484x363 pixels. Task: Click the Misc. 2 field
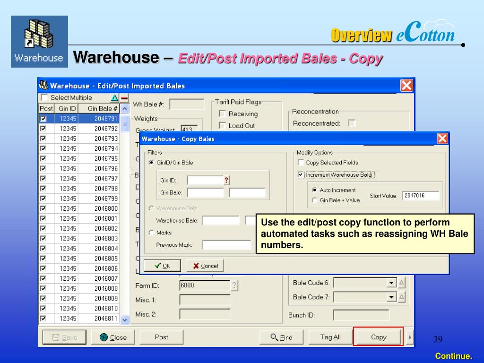205,314
